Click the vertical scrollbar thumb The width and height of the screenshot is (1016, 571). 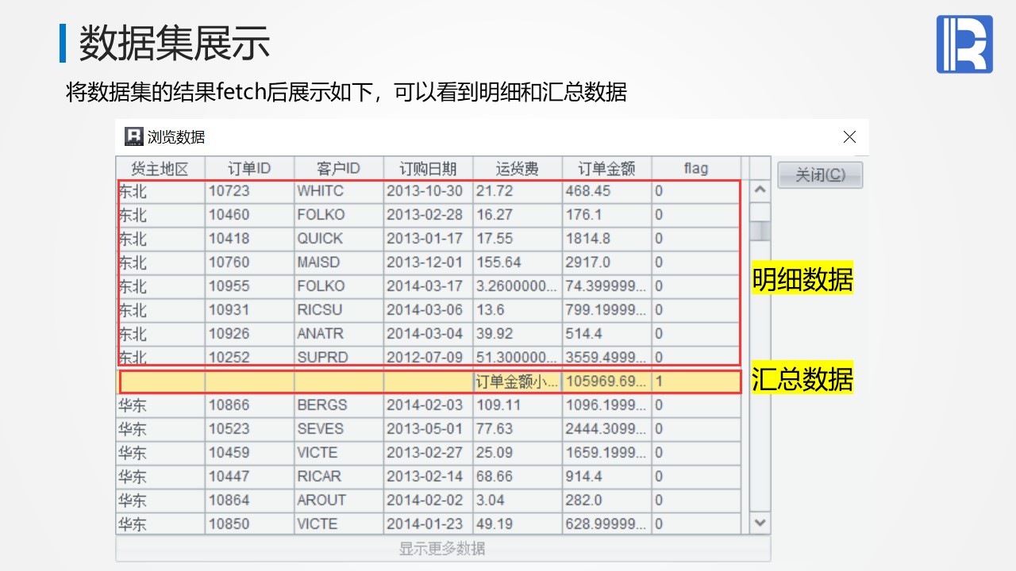[760, 230]
